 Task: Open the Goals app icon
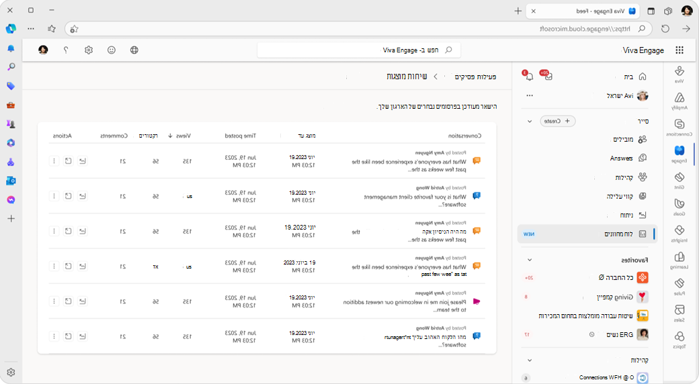pyautogui.click(x=679, y=207)
